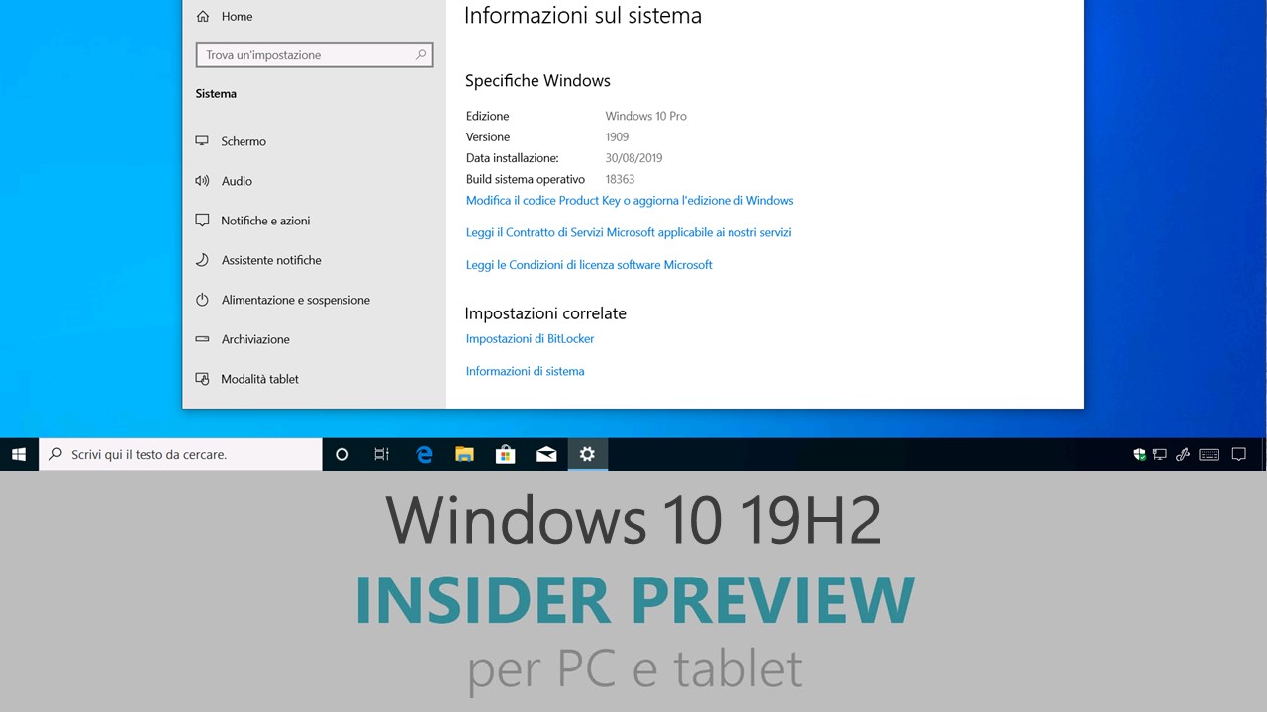The height and width of the screenshot is (712, 1267).
Task: Open 'Leggi le Condizioni di licenza software' link
Action: tap(589, 265)
